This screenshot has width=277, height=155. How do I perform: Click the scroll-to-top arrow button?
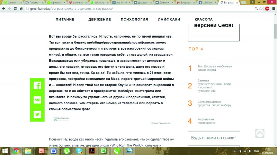(260, 133)
